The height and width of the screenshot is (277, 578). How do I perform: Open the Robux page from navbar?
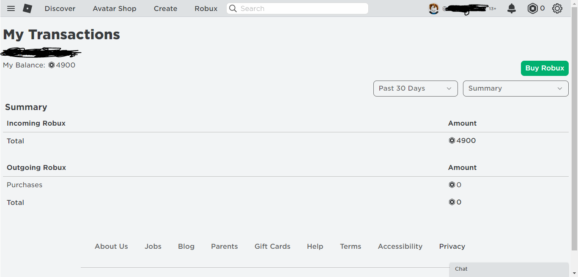click(x=206, y=8)
